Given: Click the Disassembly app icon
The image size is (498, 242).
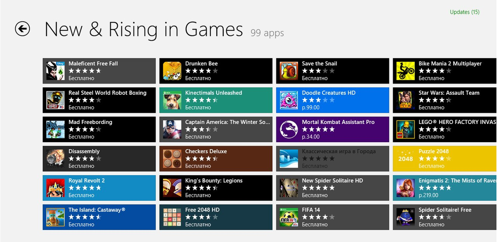Looking at the screenshot, I should (56, 158).
